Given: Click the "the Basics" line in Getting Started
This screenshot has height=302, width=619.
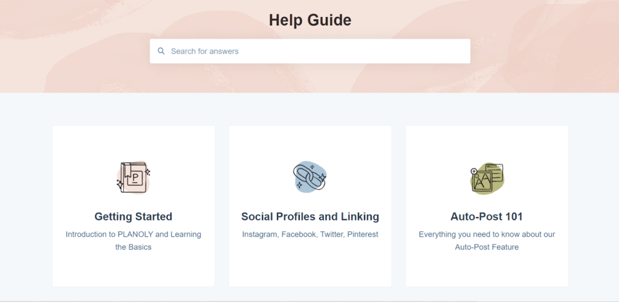Looking at the screenshot, I should coord(134,248).
